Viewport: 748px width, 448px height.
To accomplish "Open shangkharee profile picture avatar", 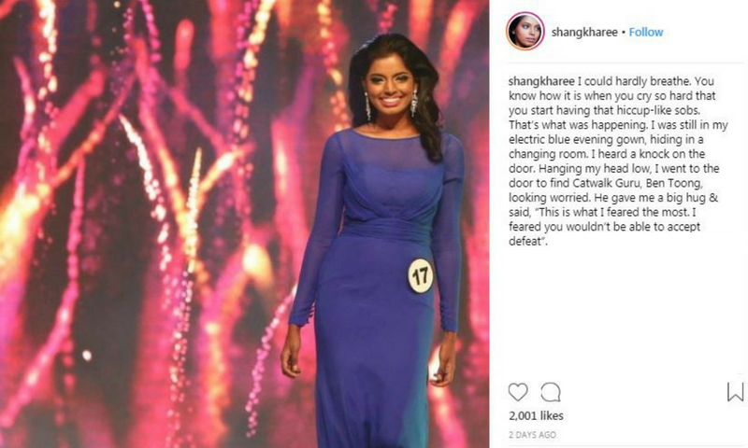I will click(x=525, y=32).
